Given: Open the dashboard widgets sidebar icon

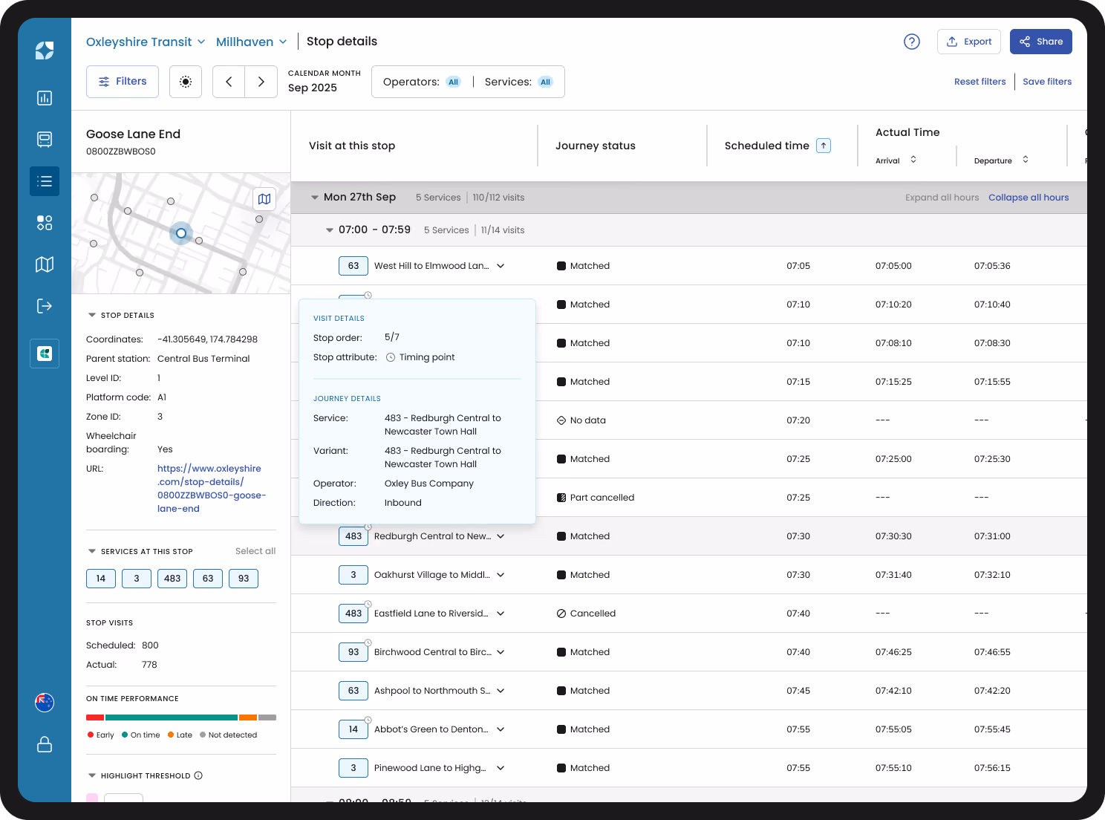Looking at the screenshot, I should click(x=45, y=223).
